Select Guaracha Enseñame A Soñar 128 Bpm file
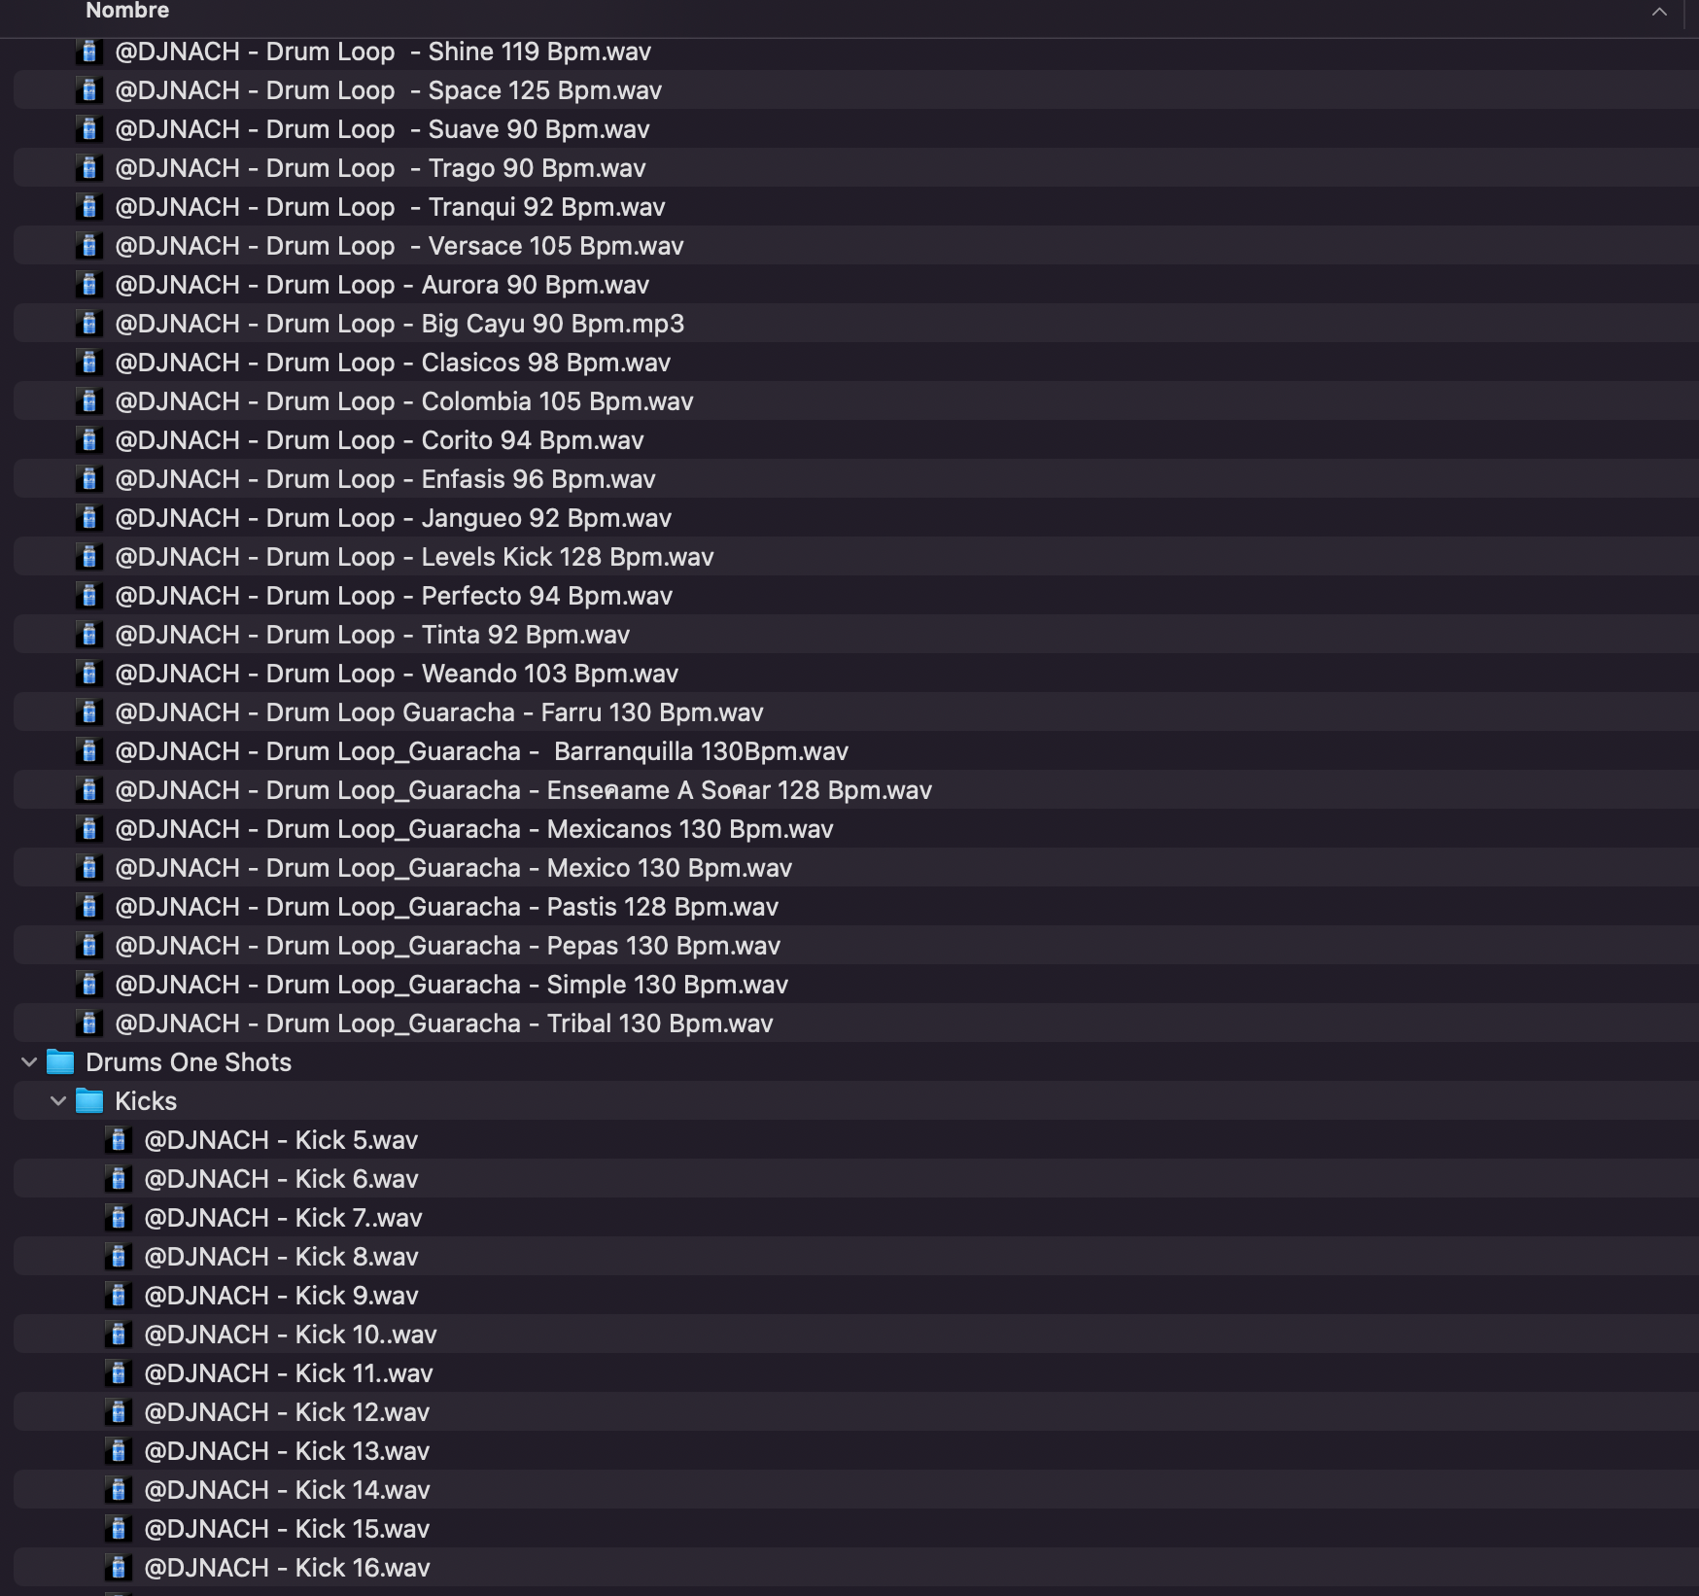 (x=523, y=790)
